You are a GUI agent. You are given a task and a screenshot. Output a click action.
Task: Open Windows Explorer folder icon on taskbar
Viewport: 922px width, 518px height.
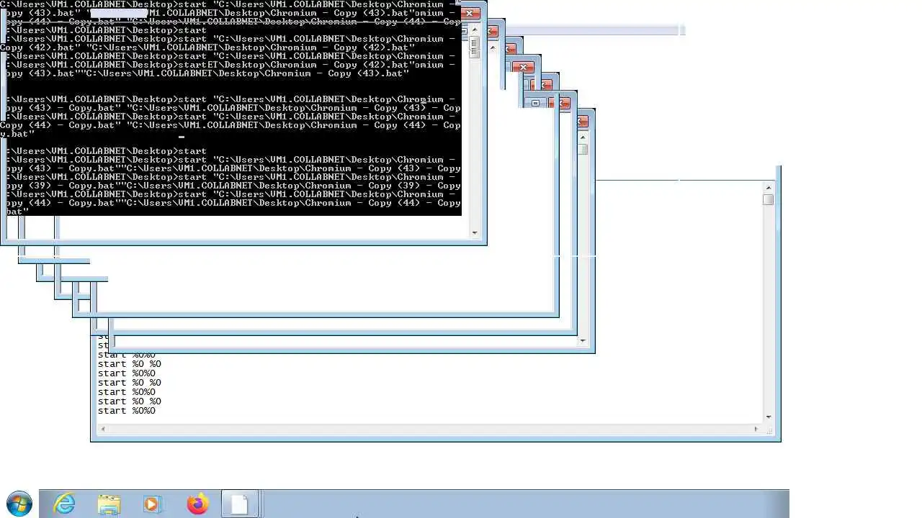point(109,504)
